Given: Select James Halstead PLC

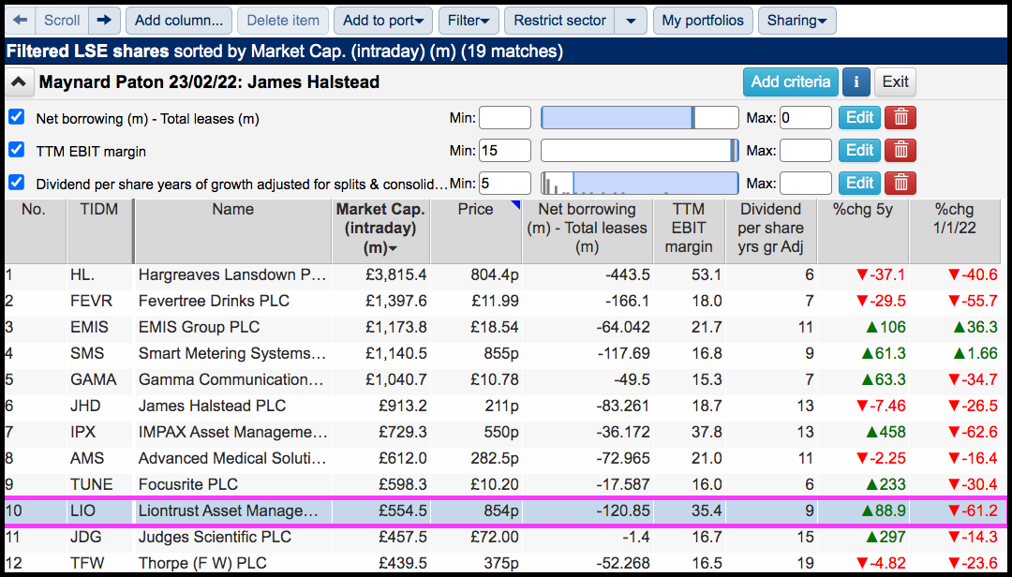Looking at the screenshot, I should point(213,406).
